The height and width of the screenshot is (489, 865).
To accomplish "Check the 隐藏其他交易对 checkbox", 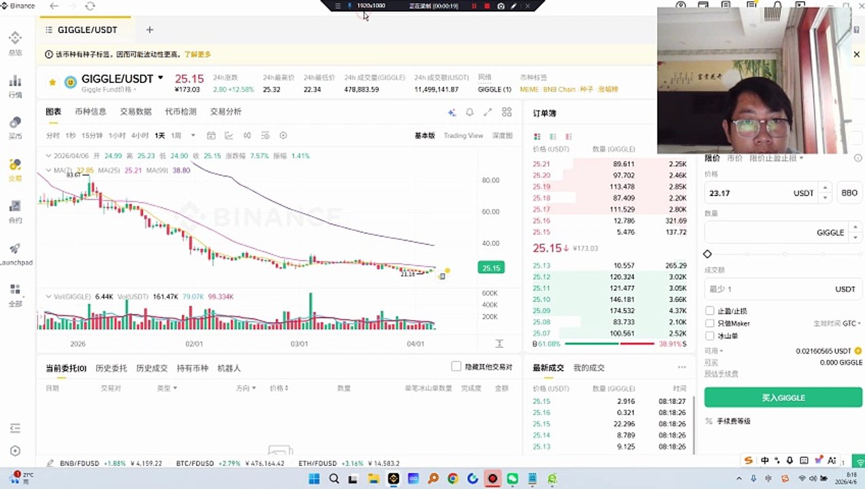I will [456, 367].
